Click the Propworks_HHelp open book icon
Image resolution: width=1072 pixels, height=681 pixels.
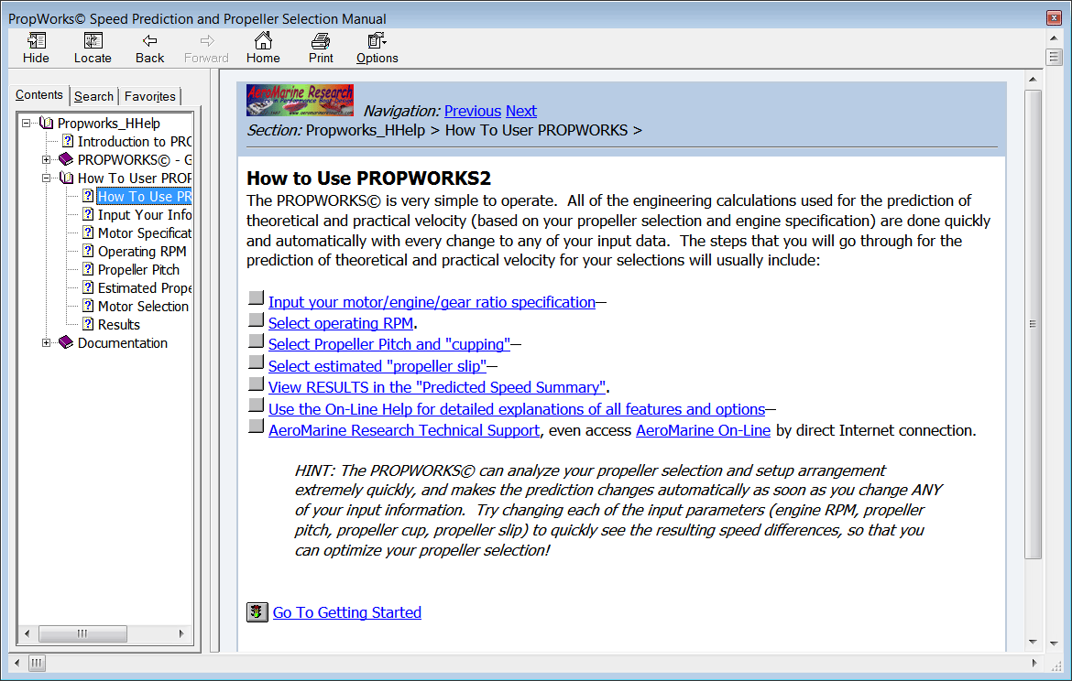click(x=47, y=123)
